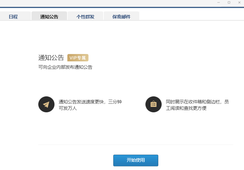Screen dimensions: 244x170
Task: Click the 通知公告 page heading
Action: [x=51, y=58]
